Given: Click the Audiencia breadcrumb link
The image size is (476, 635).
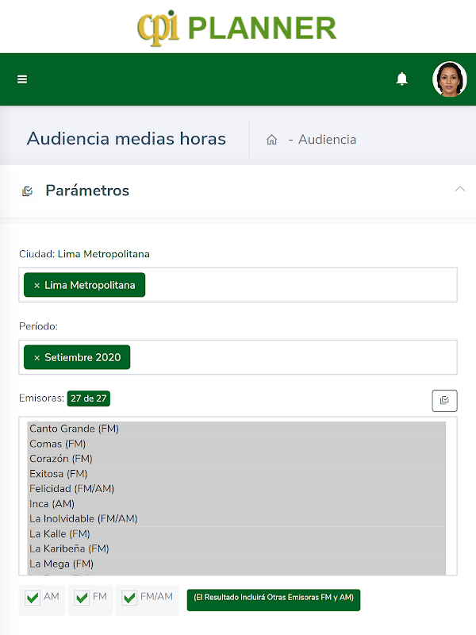Looking at the screenshot, I should (327, 140).
